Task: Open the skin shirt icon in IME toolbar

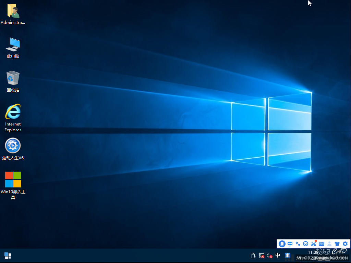Action: [337, 244]
